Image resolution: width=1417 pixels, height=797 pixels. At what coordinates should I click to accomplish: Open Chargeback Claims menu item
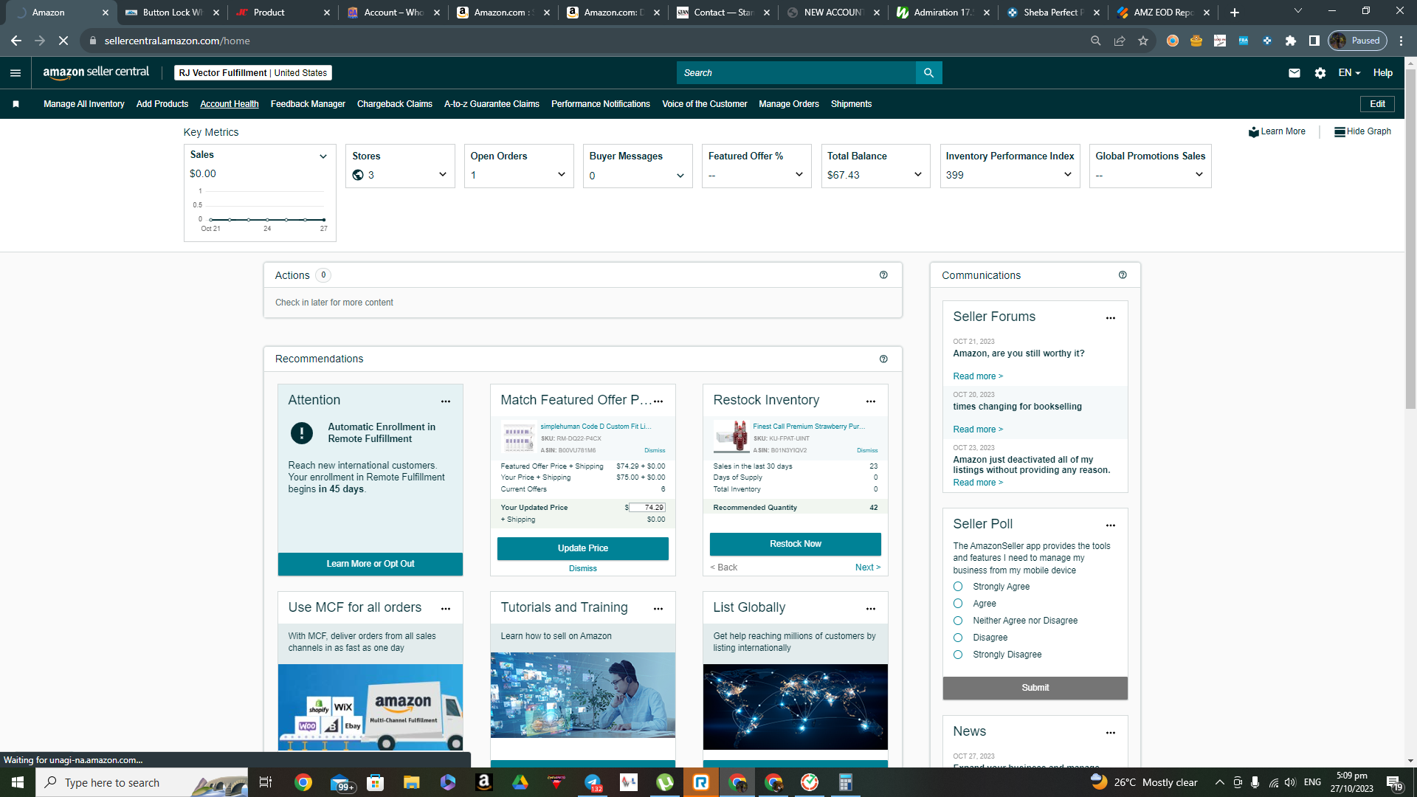click(x=395, y=104)
